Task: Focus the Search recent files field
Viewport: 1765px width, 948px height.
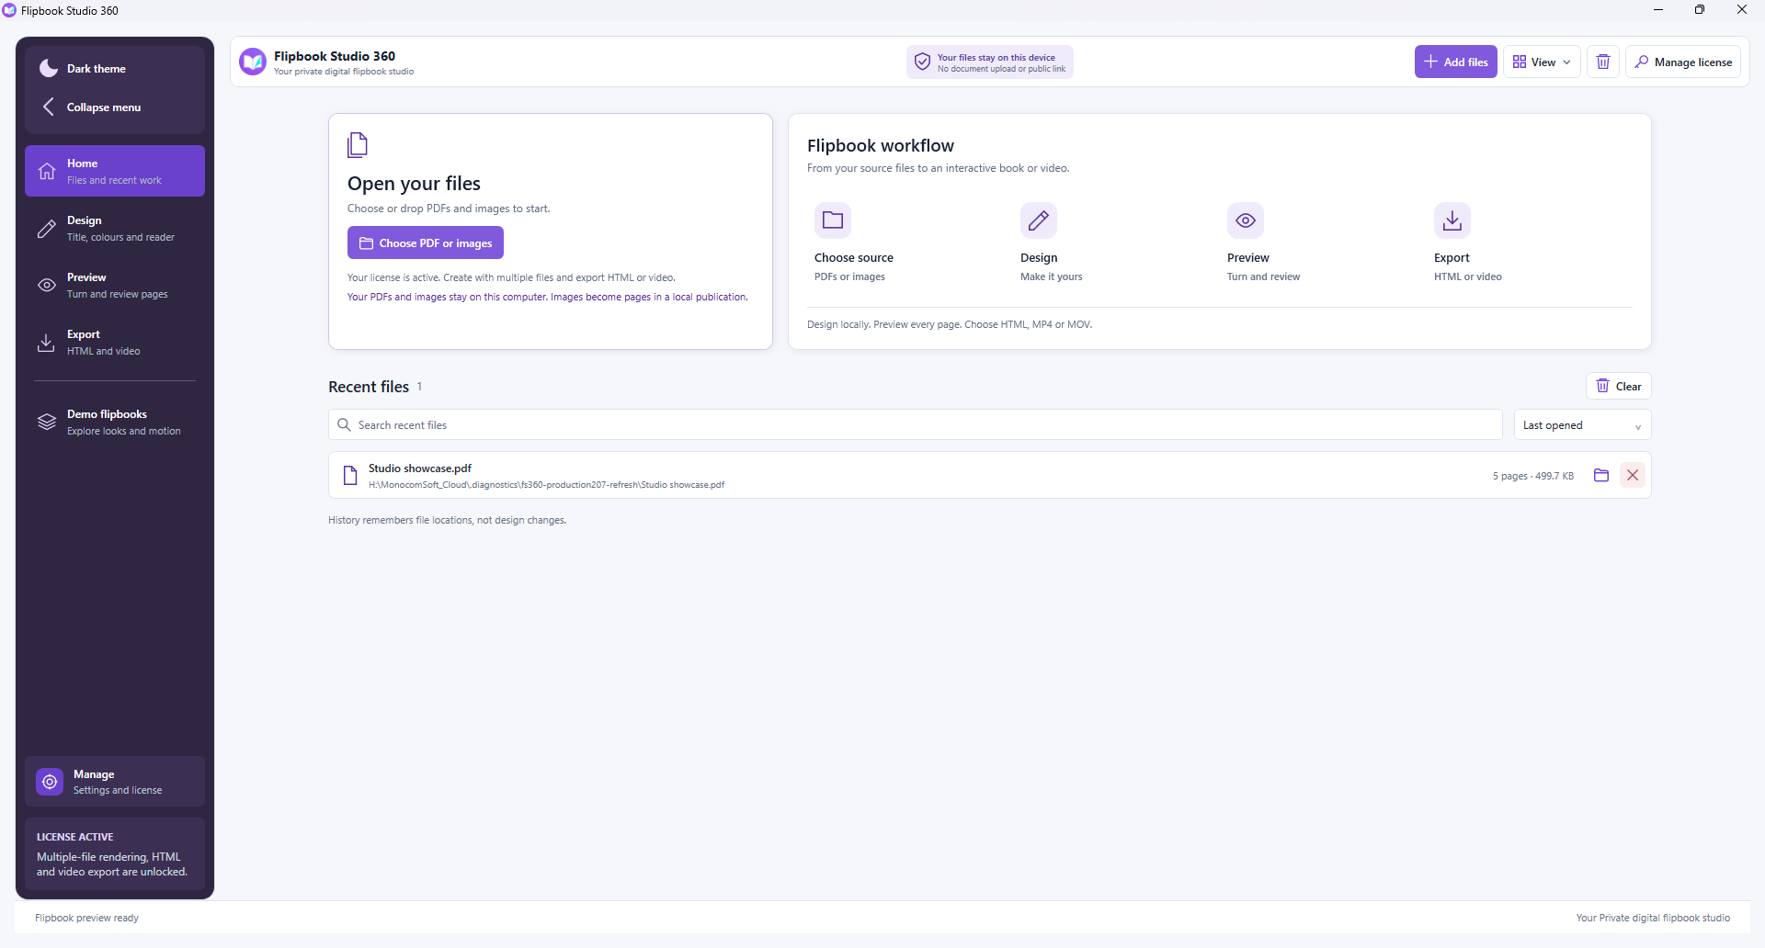Action: (916, 424)
